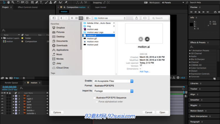Select the Rotation tool
220x124 pixels.
point(18,2)
